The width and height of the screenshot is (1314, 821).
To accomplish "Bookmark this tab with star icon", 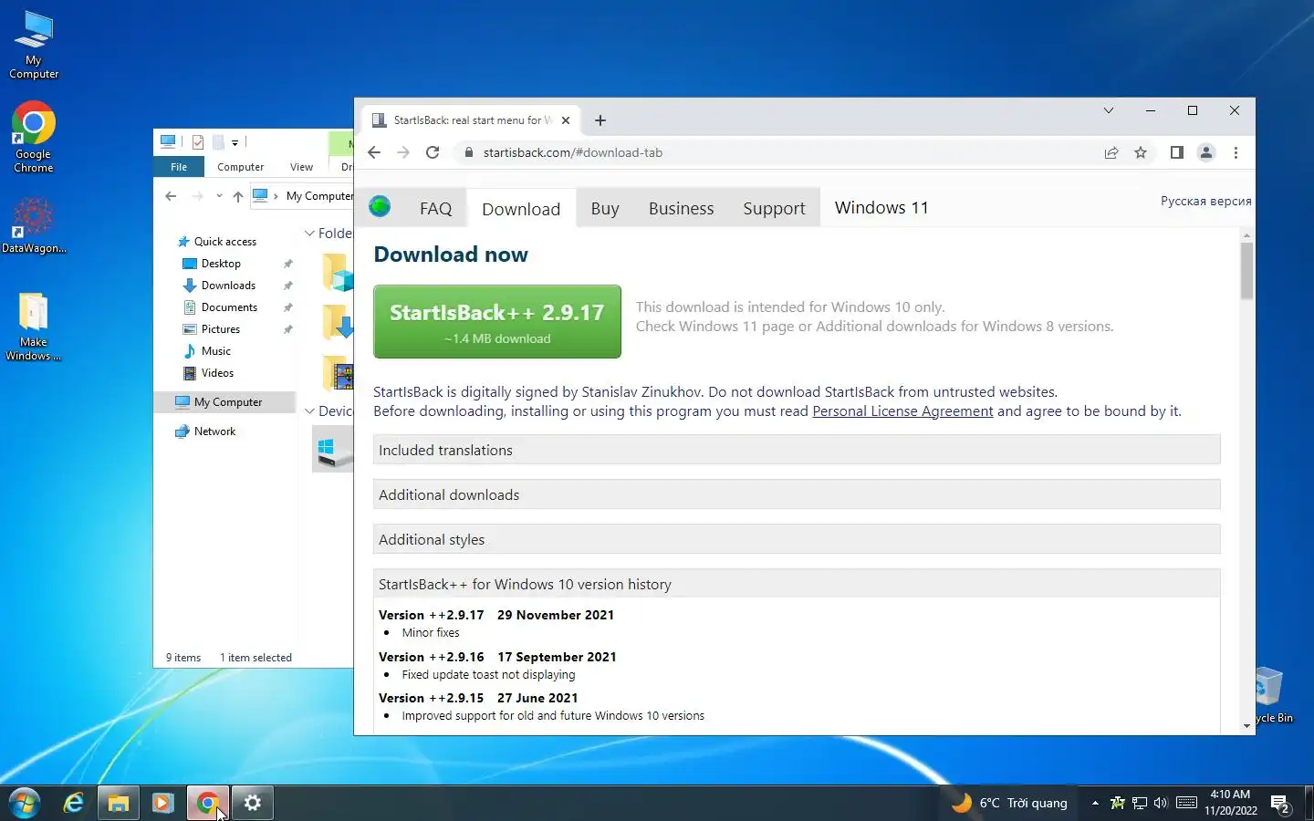I will pyautogui.click(x=1141, y=152).
